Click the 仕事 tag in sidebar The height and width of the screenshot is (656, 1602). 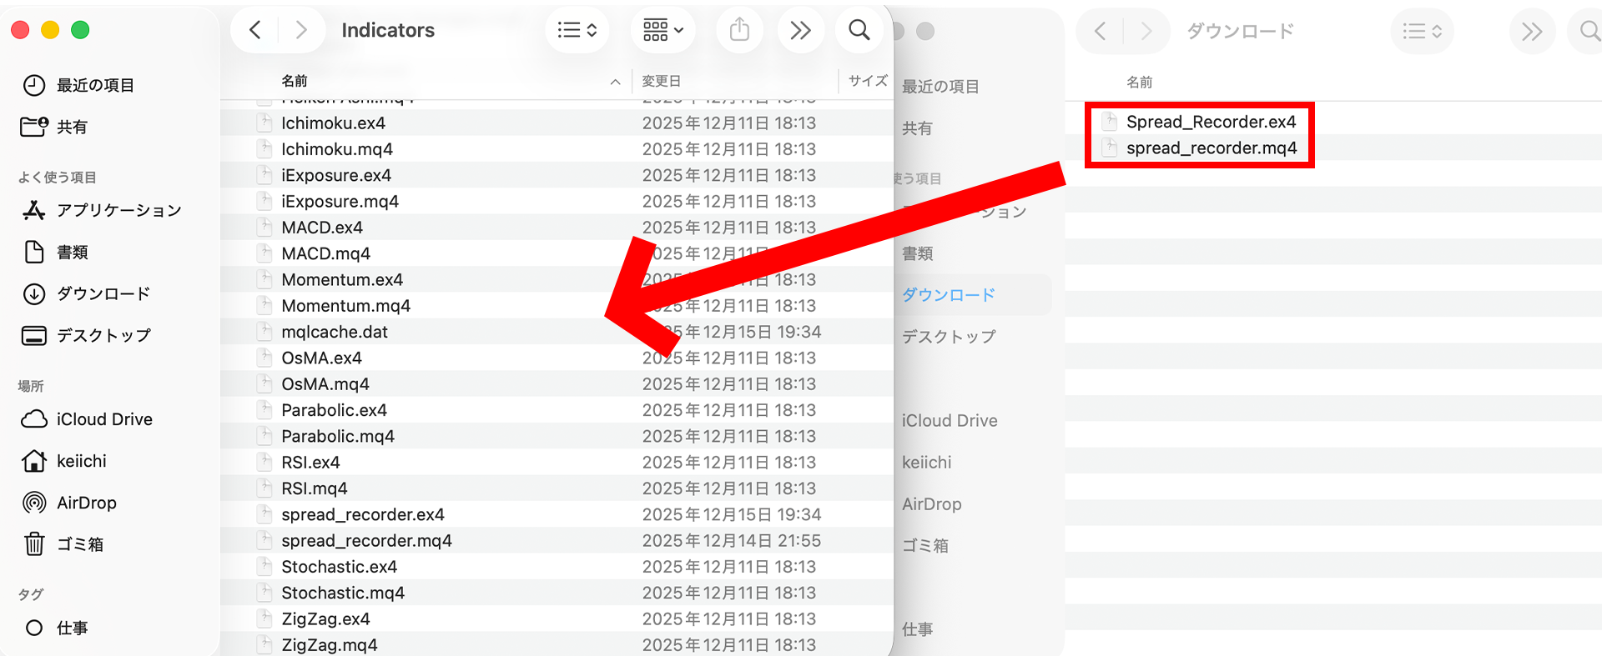[x=72, y=628]
